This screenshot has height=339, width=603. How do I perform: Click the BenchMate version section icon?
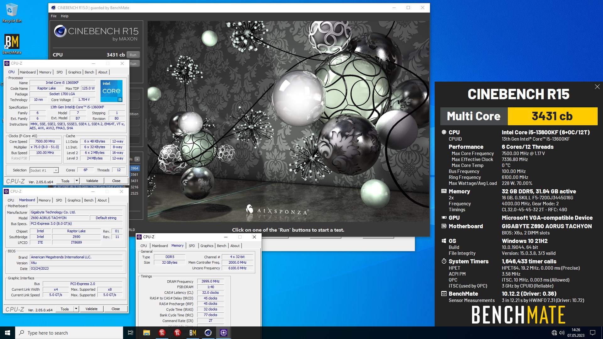coord(444,294)
